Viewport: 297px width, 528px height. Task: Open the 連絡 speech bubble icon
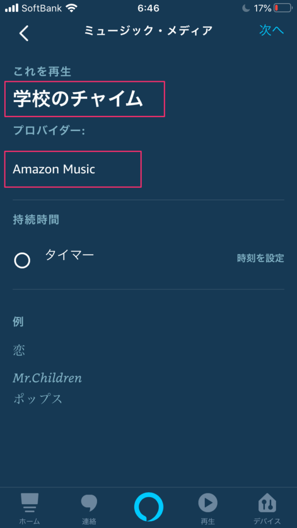pyautogui.click(x=89, y=509)
